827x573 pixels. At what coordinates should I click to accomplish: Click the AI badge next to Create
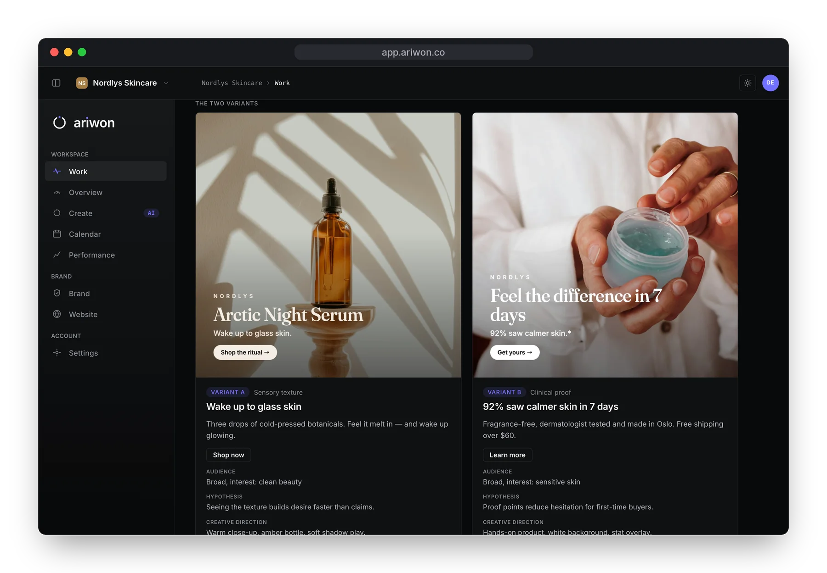(151, 213)
